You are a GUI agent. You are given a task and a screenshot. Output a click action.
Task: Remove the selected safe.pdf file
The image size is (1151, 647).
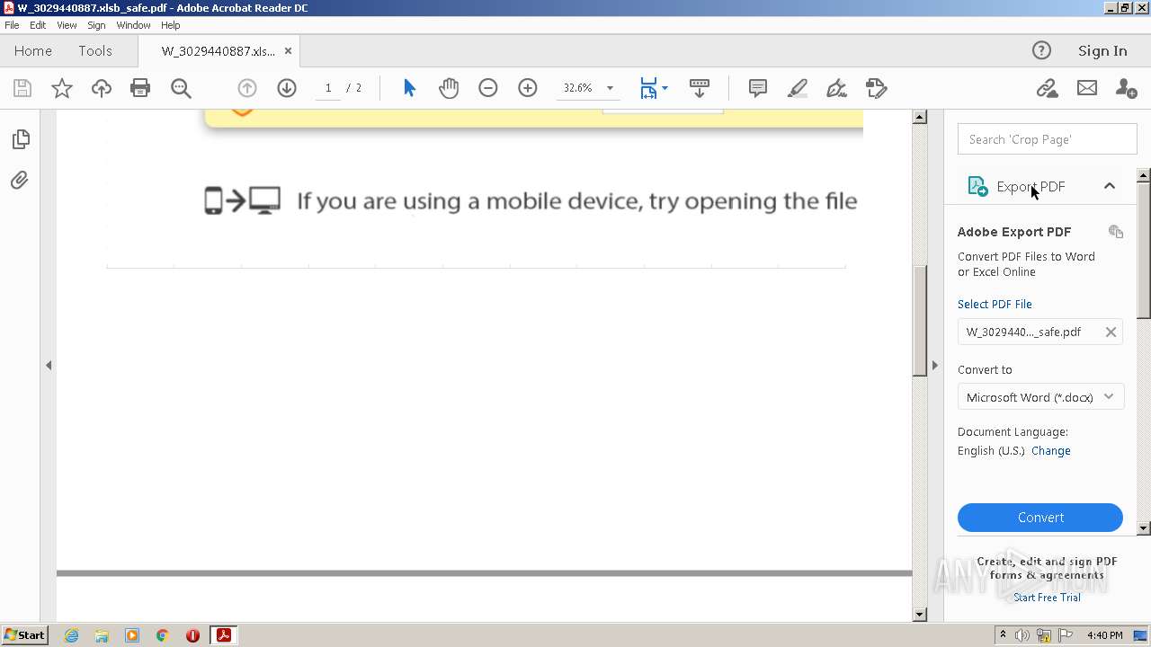(x=1111, y=332)
